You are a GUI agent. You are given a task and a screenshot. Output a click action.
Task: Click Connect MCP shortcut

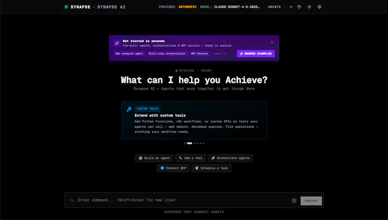tap(173, 168)
